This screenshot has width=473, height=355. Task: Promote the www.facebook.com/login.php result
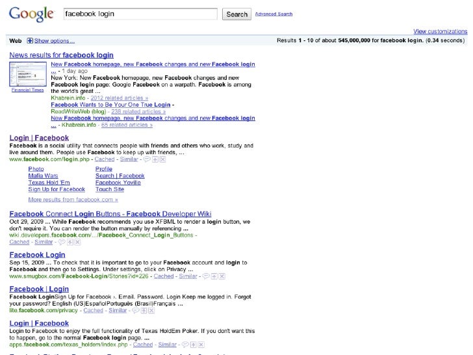tap(155, 159)
